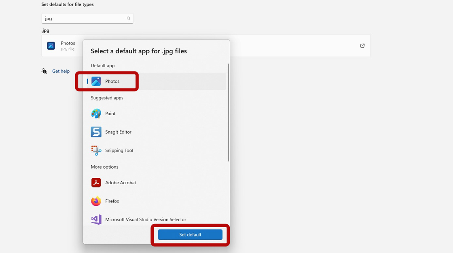Choose the Adobe Acrobat icon
This screenshot has height=253, width=453.
pyautogui.click(x=96, y=183)
